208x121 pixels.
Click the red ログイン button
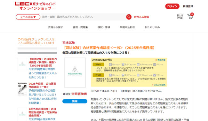click(x=172, y=6)
